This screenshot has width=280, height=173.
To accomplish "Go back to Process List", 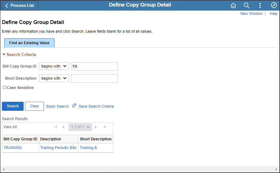I will click(20, 6).
